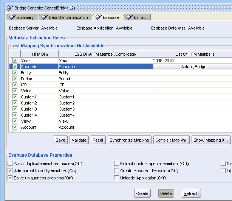Image resolution: width=232 pixels, height=201 pixels.
Task: Click the Bridge Console title bar icon
Action: (9, 8)
